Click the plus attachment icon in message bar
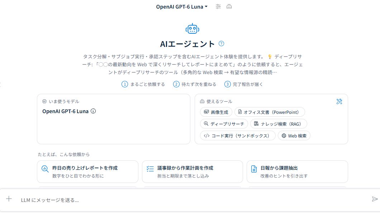This screenshot has height=213, width=380. pos(9,199)
